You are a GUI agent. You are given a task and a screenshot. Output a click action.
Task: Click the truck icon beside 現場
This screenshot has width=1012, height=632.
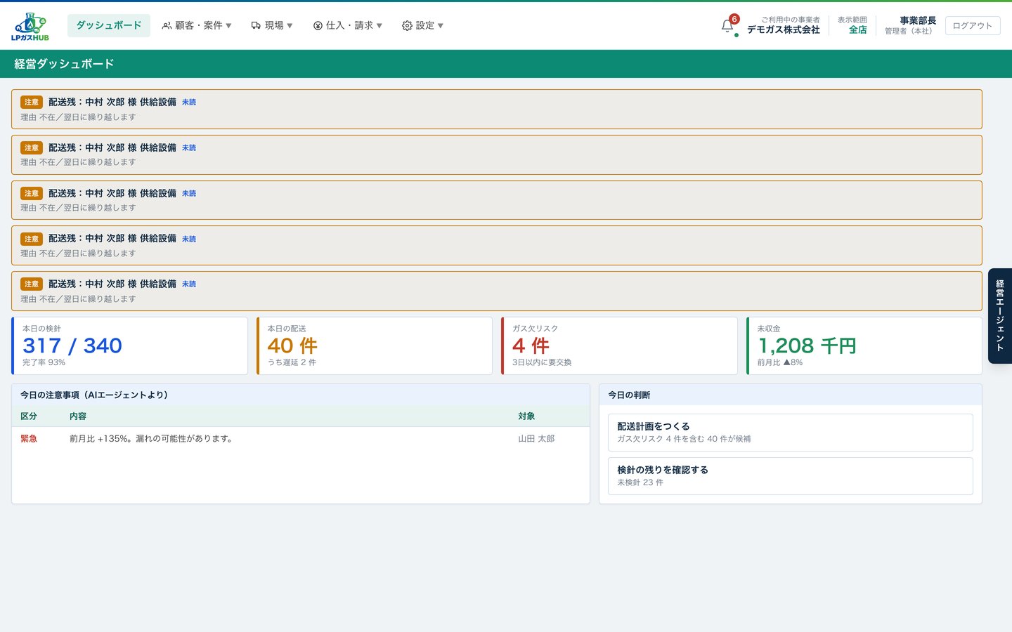pyautogui.click(x=256, y=26)
